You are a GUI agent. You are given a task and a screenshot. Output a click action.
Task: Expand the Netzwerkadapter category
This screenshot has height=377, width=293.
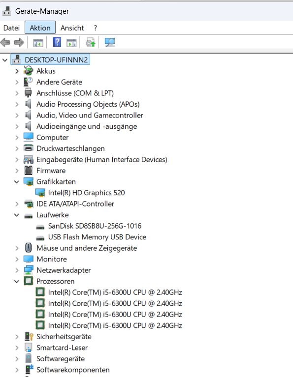pos(17,270)
